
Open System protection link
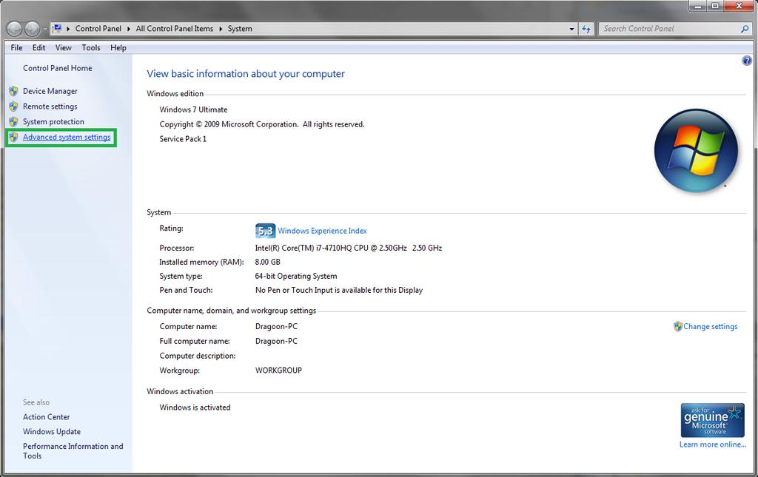tap(53, 122)
